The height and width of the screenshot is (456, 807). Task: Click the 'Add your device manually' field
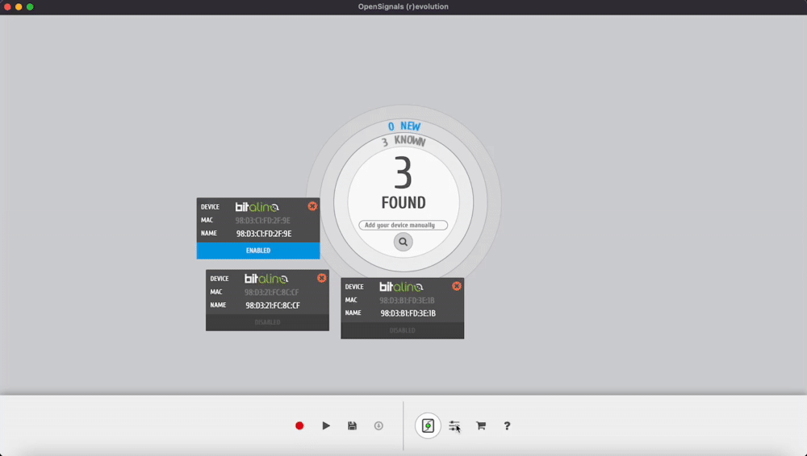[x=403, y=225]
